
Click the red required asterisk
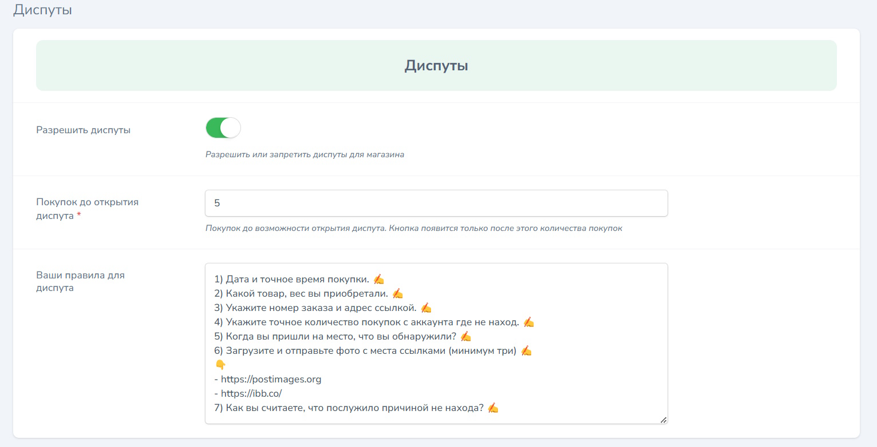[78, 217]
